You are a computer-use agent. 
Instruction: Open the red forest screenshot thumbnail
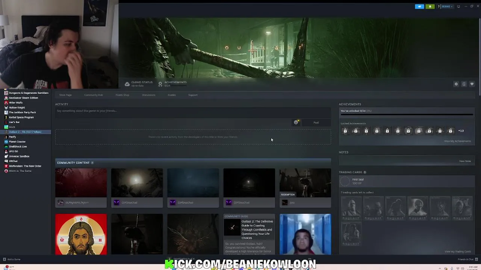pos(81,183)
